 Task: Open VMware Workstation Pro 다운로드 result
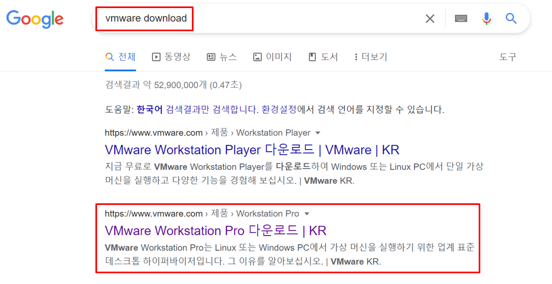coord(216,231)
